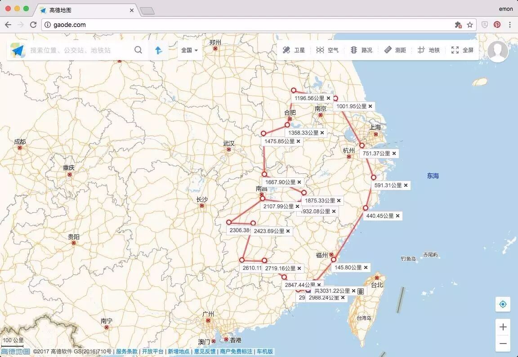
Task: Close the 共3031.22公里 total label
Action: pyautogui.click(x=354, y=291)
